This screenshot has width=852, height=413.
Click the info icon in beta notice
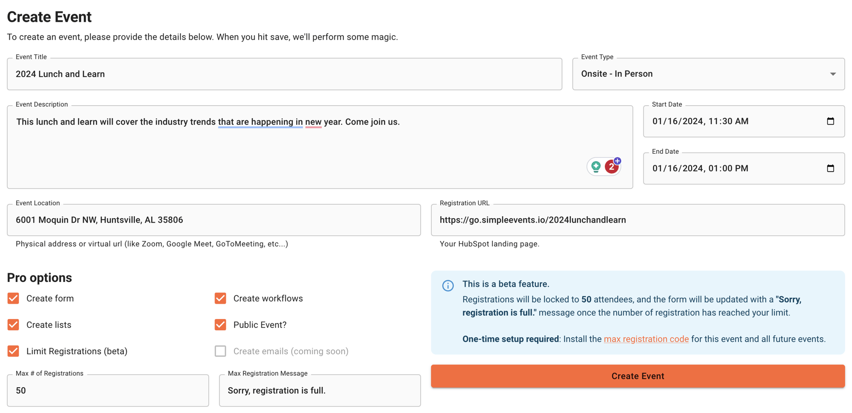pyautogui.click(x=448, y=285)
